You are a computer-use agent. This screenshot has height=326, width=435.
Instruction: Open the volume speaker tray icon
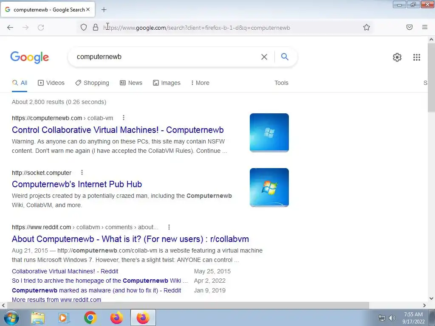[392, 318]
